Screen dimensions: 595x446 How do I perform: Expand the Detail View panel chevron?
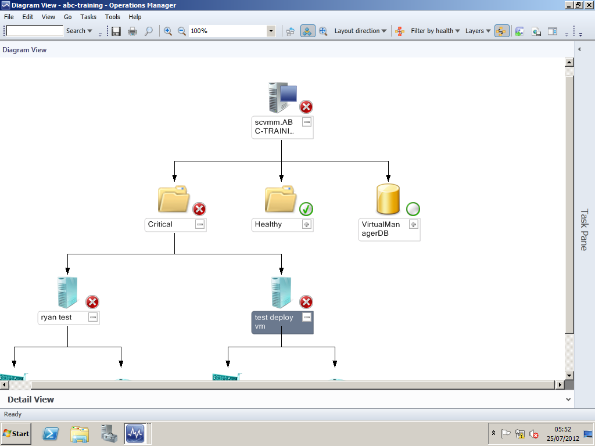[x=568, y=400]
